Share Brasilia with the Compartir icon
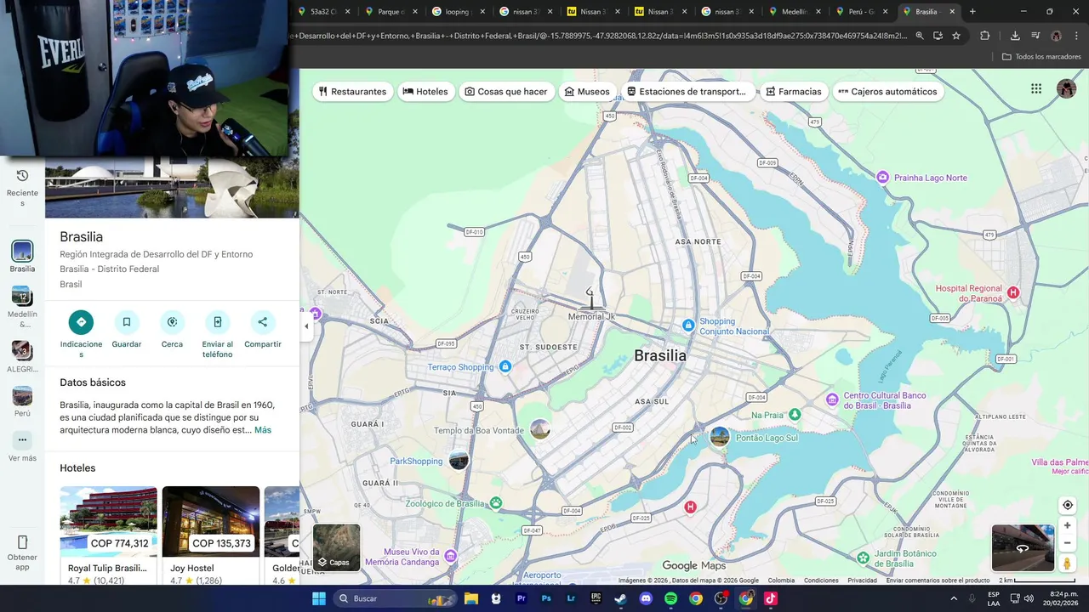The height and width of the screenshot is (612, 1089). (262, 322)
